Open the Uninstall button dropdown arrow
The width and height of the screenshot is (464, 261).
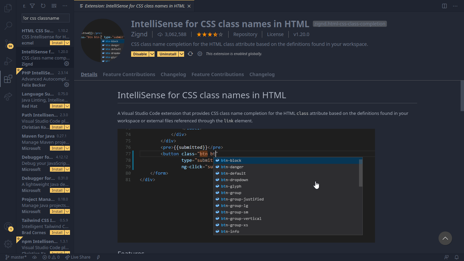tap(181, 54)
